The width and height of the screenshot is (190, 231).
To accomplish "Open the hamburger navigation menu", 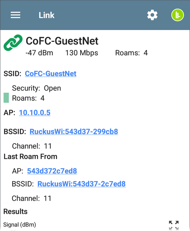I will (x=15, y=15).
